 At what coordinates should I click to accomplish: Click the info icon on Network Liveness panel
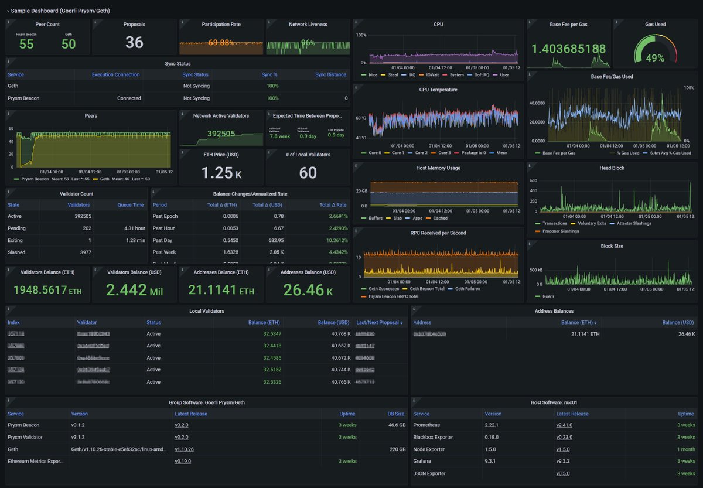268,22
